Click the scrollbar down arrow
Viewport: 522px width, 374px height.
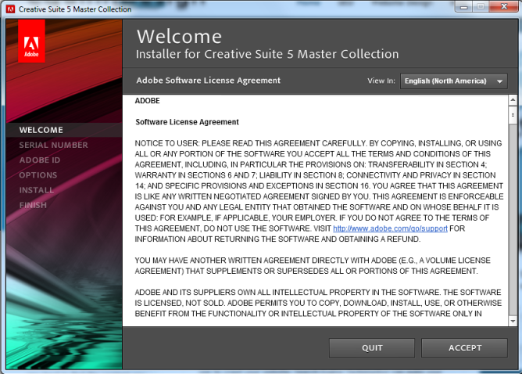[x=513, y=321]
